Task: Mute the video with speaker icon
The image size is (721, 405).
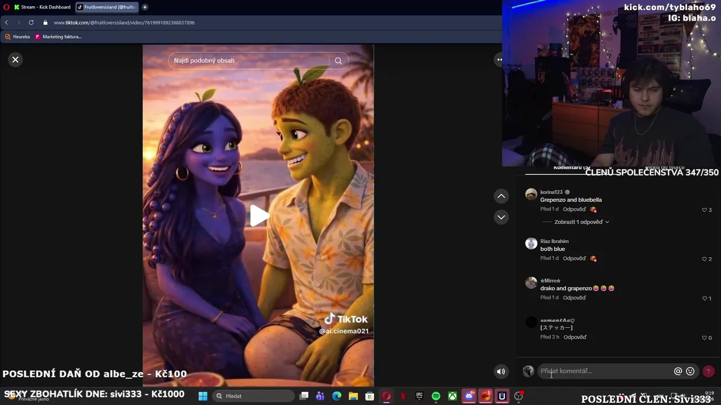Action: coord(501,371)
